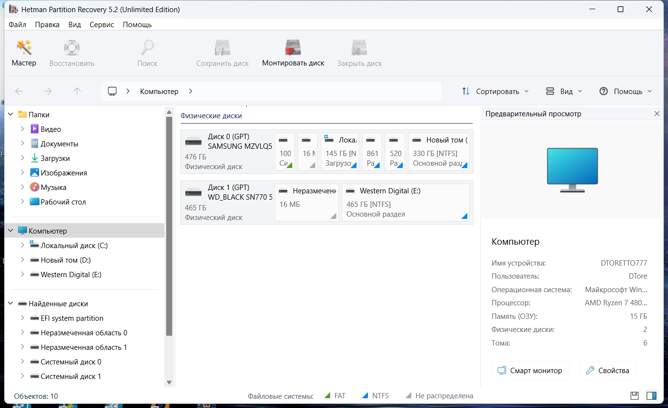The width and height of the screenshot is (668, 408).
Task: Click the chevron after Компьютер in address bar
Action: [191, 91]
